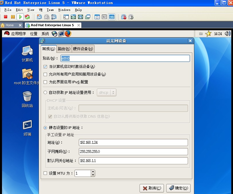Open the Snapshot Manager toolbar icon
Image resolution: width=233 pixels, height=194 pixels.
click(x=54, y=17)
